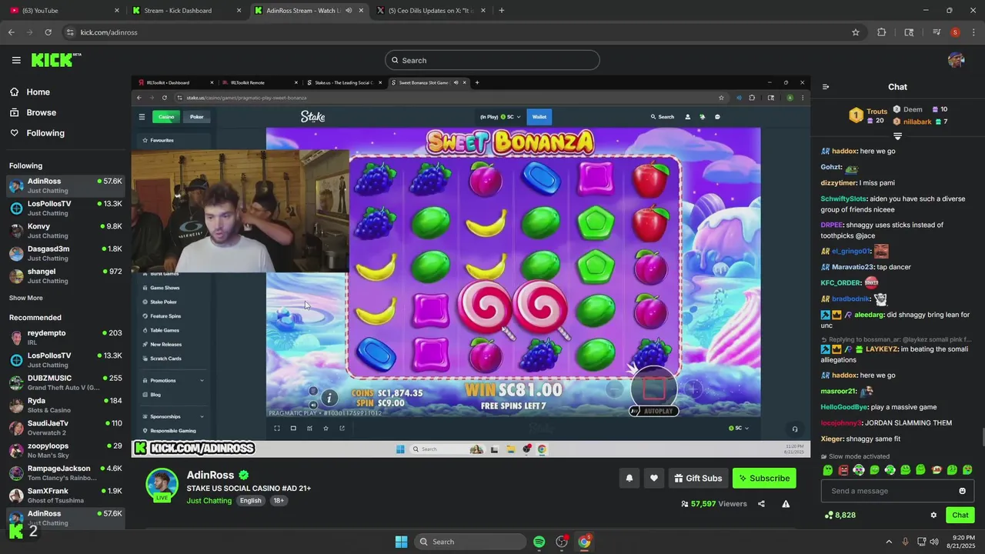The width and height of the screenshot is (985, 554).
Task: Click the KICK logo
Action: (x=55, y=60)
